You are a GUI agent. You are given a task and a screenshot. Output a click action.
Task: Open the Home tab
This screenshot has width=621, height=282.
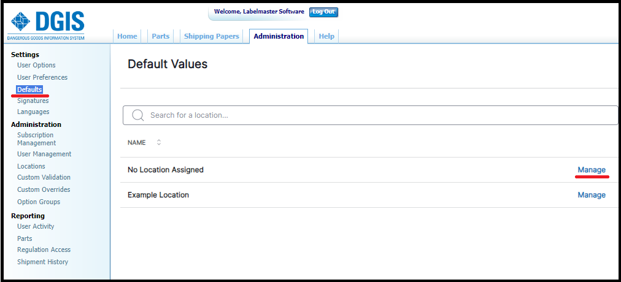(127, 36)
